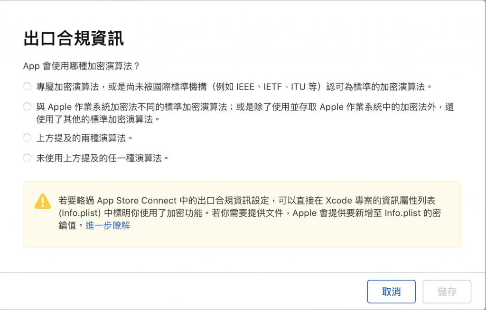This screenshot has width=486, height=310.
Task: Click the label starting 與 Apple 作業系統加密法
Action: tap(245, 113)
